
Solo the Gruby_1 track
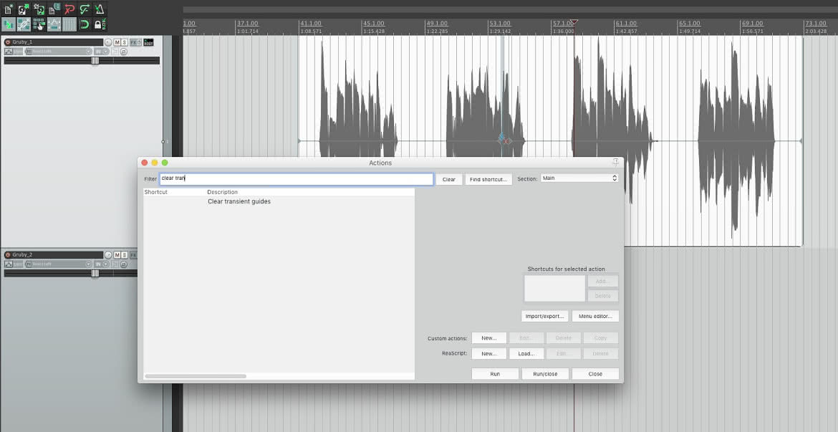[x=125, y=42]
